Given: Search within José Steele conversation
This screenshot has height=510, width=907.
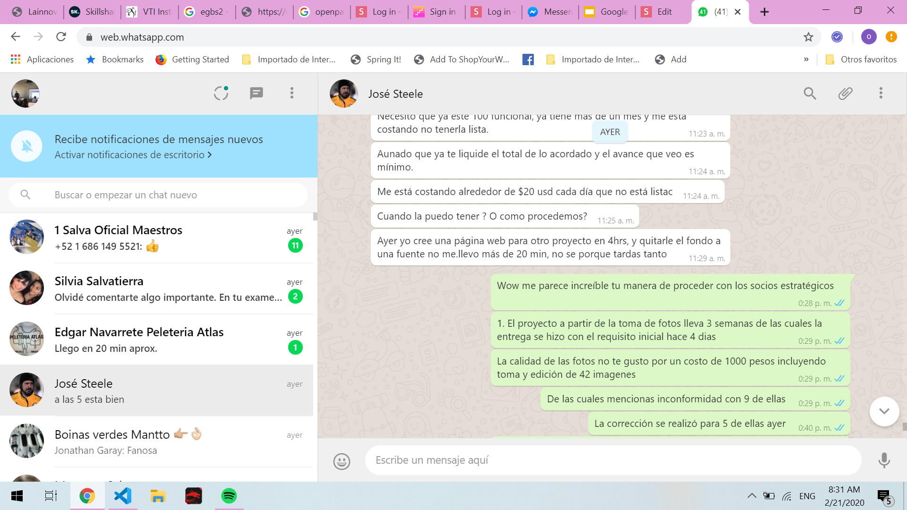Looking at the screenshot, I should tap(810, 93).
